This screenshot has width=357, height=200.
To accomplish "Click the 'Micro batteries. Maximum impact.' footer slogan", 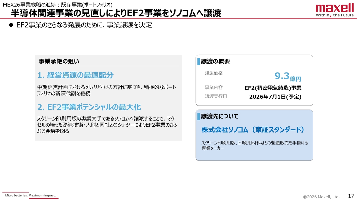I will point(30,196).
